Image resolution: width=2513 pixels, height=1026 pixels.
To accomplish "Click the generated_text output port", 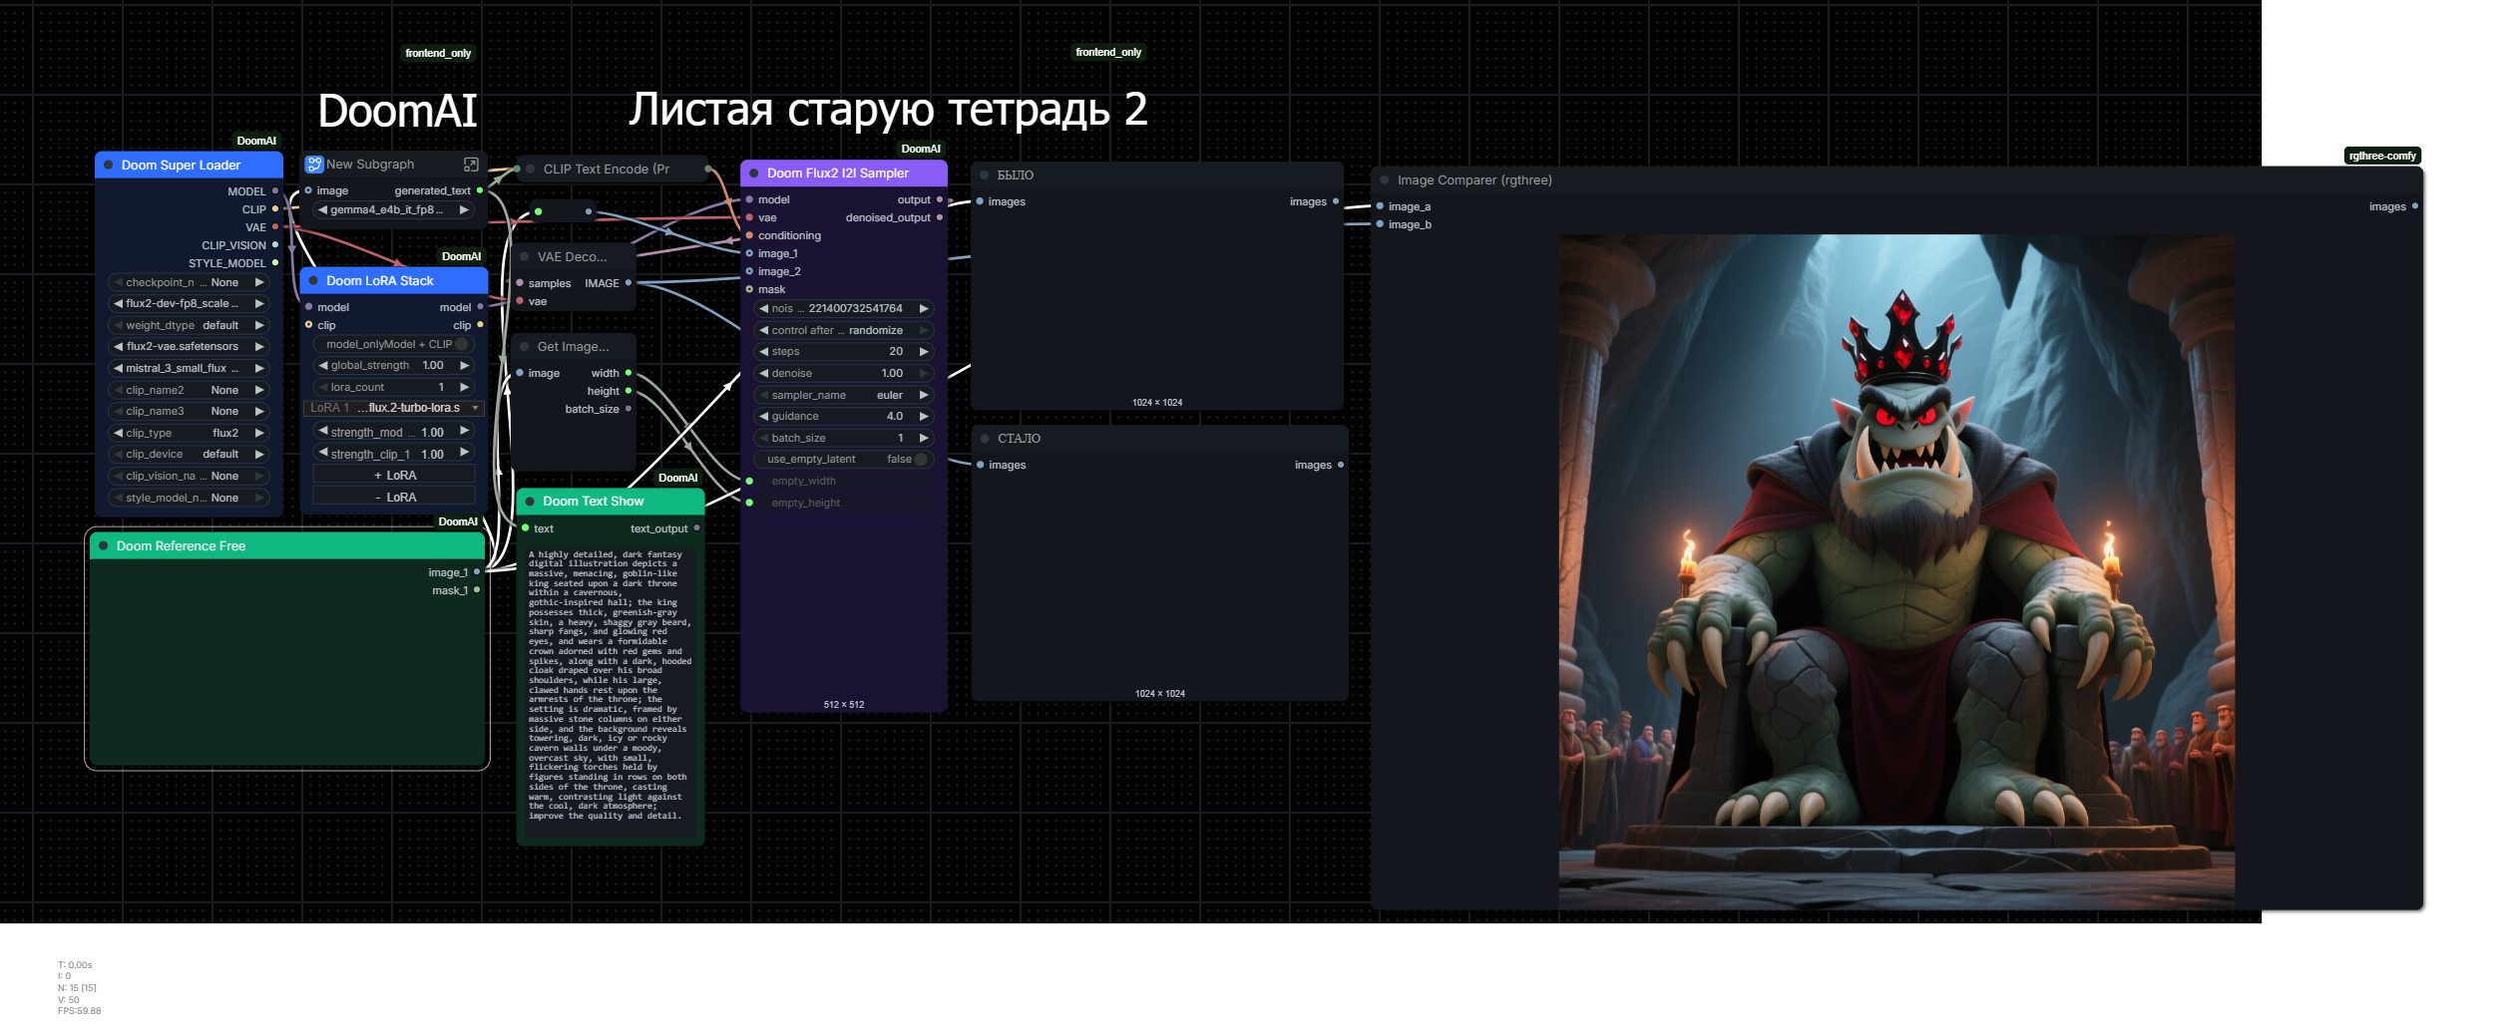I will (x=480, y=190).
